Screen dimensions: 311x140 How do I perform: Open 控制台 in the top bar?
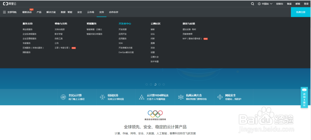point(280,4)
